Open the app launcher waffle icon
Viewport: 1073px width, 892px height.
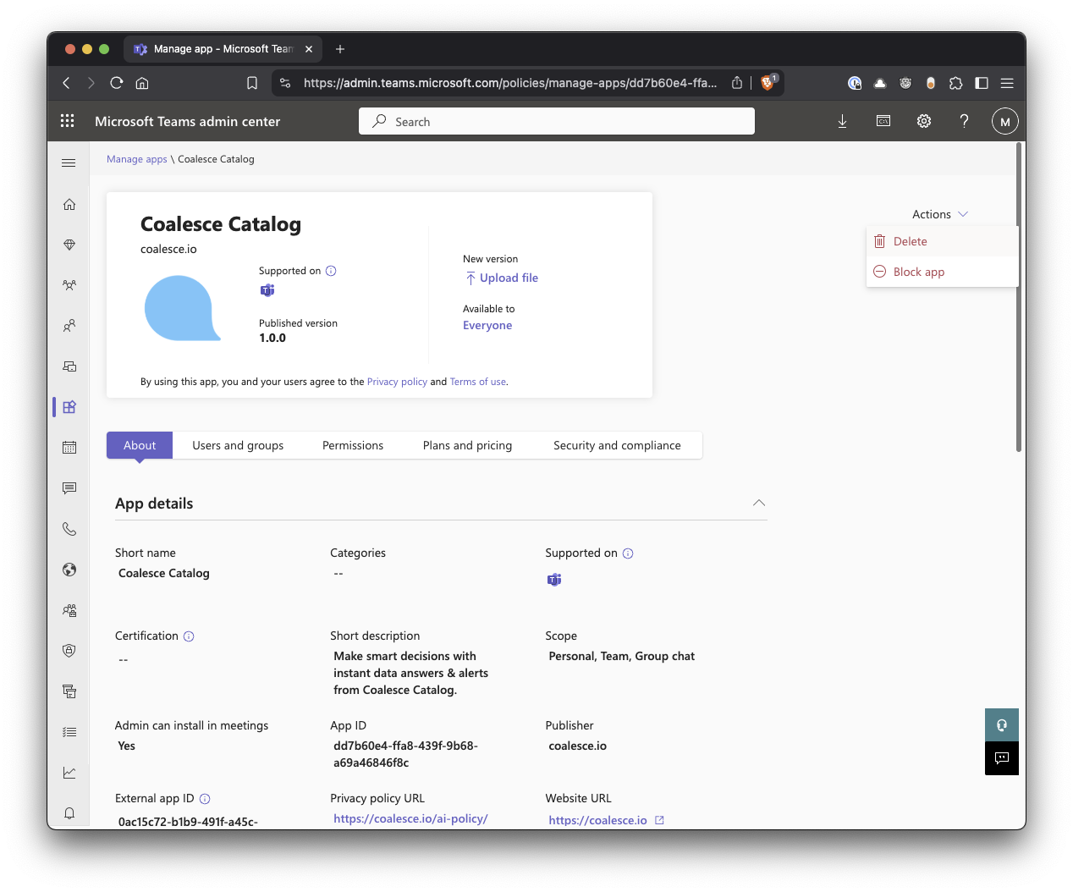click(x=68, y=121)
